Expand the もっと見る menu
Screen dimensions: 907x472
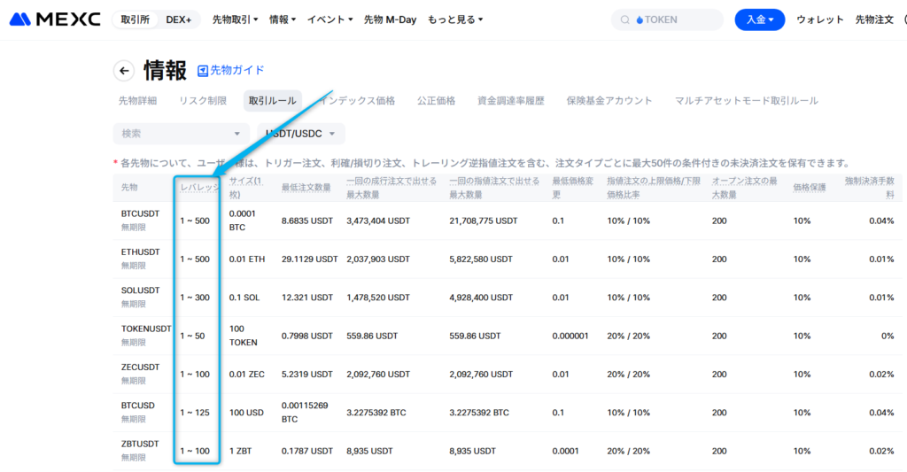(455, 19)
